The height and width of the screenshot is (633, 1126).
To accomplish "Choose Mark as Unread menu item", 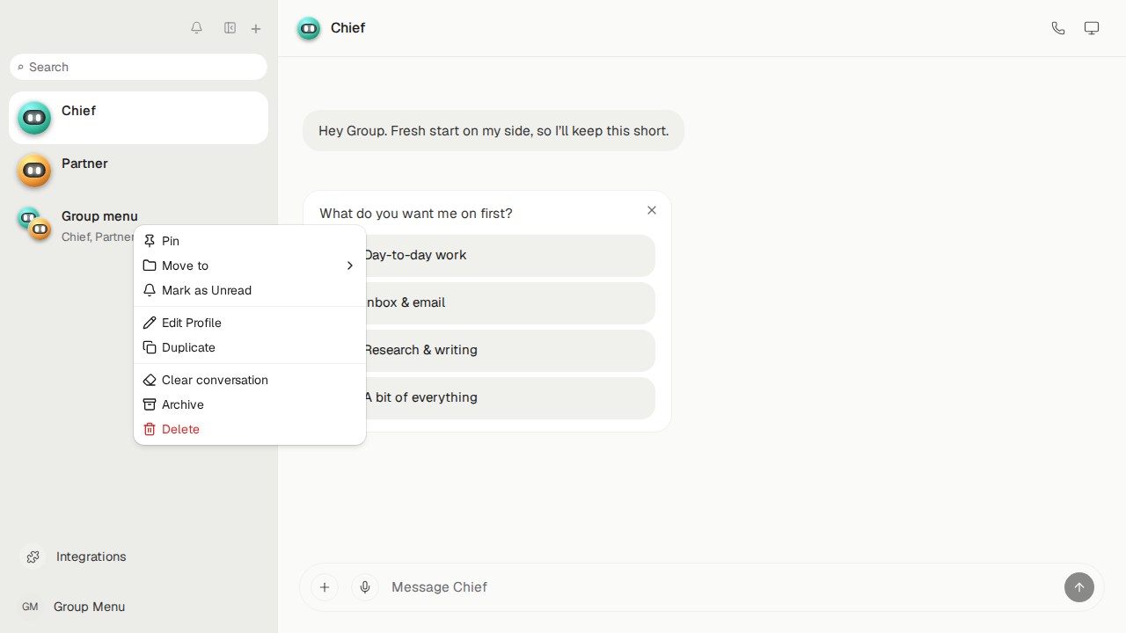I will [250, 290].
